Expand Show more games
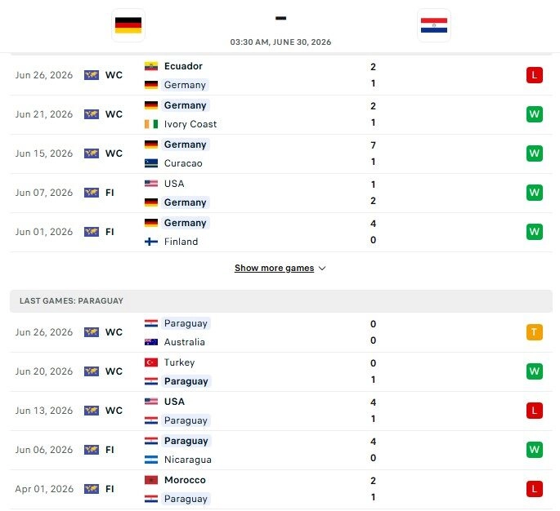 coord(275,268)
